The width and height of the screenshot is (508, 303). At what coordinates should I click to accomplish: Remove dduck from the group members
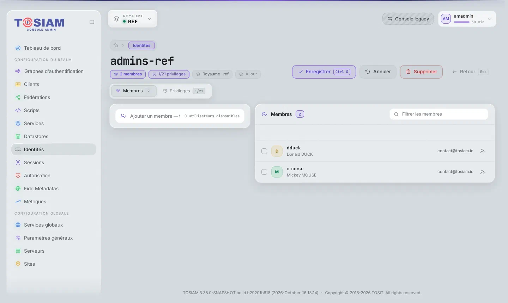tap(483, 151)
